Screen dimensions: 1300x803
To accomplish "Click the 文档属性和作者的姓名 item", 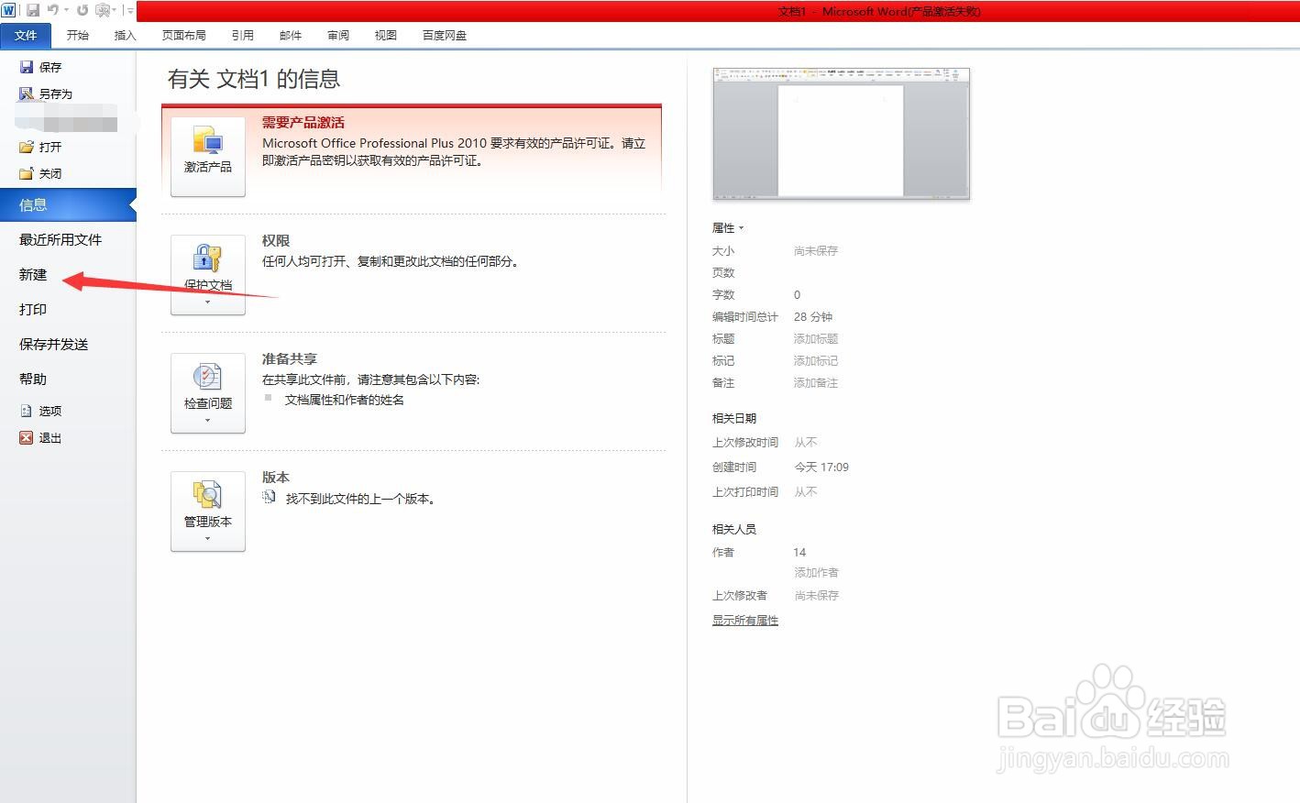I will (x=345, y=400).
